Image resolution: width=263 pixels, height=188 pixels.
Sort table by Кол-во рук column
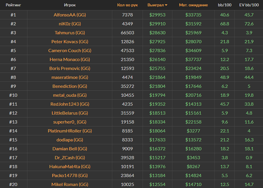[x=127, y=5]
